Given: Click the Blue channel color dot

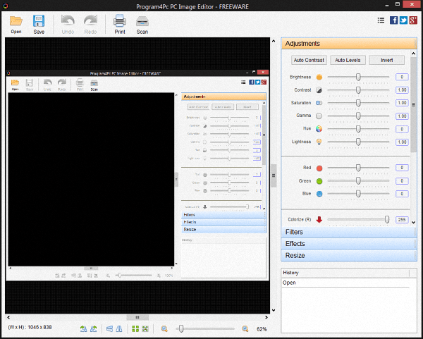Looking at the screenshot, I should click(319, 194).
